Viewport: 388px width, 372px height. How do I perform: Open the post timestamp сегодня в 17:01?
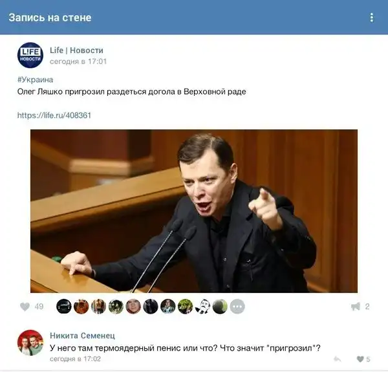tap(78, 61)
